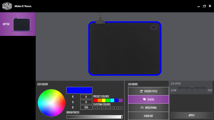Select the Color Cycle LED mode
The height and width of the screenshot is (120, 214).
click(x=148, y=91)
